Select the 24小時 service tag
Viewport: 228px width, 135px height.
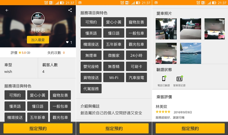(136, 55)
